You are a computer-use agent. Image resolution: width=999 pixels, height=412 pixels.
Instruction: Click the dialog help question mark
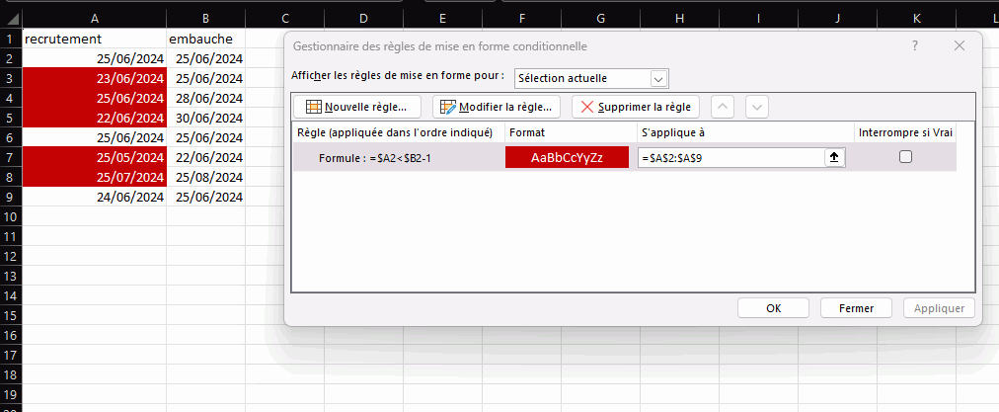point(915,45)
